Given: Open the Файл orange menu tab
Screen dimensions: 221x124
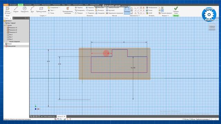Looking at the screenshot, I should point(6,4).
